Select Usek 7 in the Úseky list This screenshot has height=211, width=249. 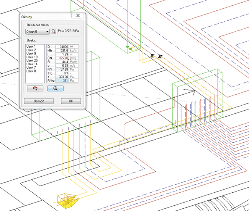coord(31,68)
